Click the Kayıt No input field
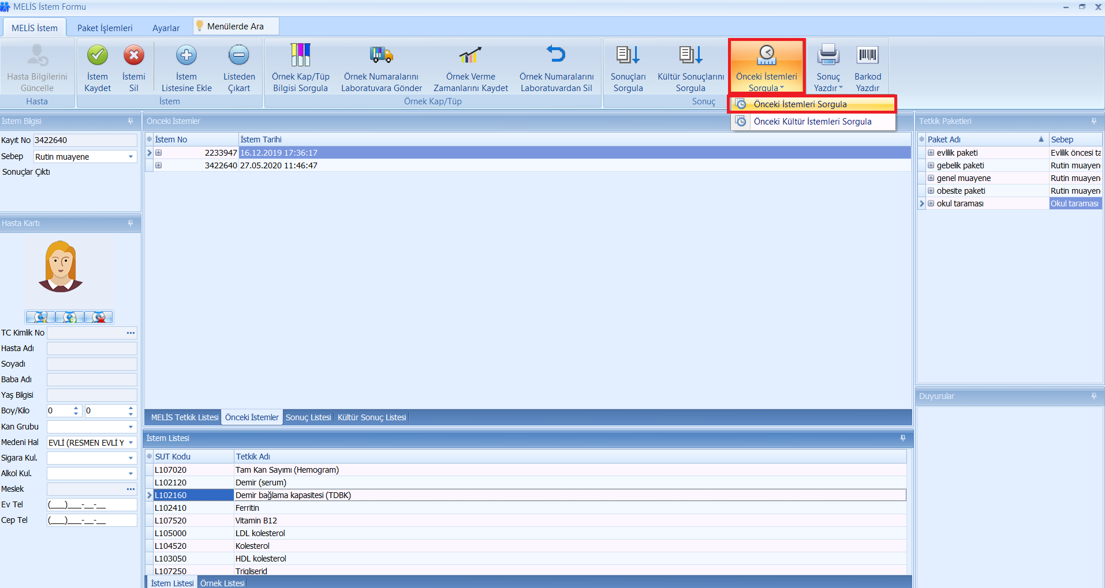 click(85, 140)
